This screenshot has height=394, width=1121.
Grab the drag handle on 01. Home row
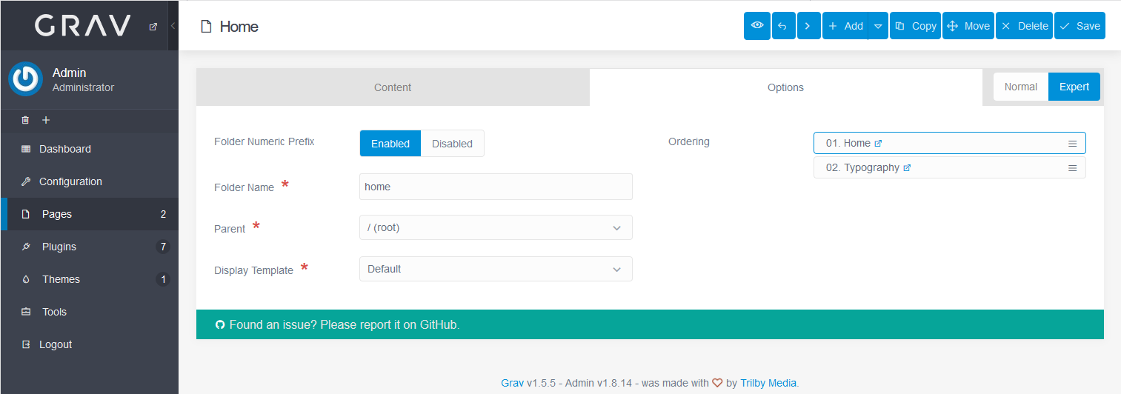coord(1072,144)
